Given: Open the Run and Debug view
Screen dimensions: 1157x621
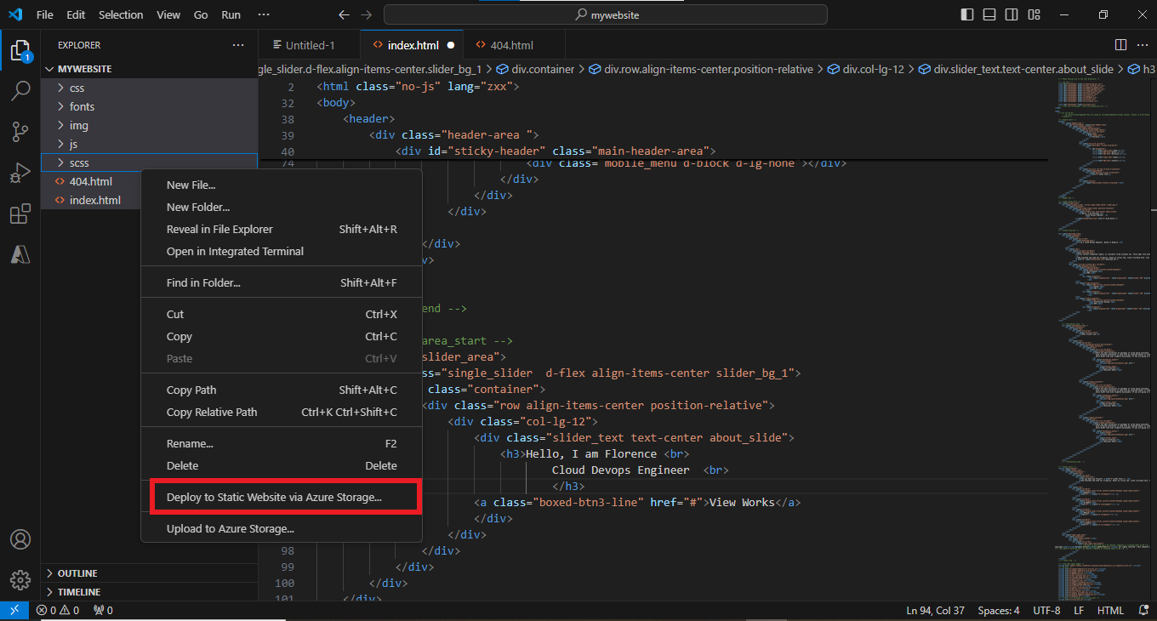Looking at the screenshot, I should click(20, 174).
